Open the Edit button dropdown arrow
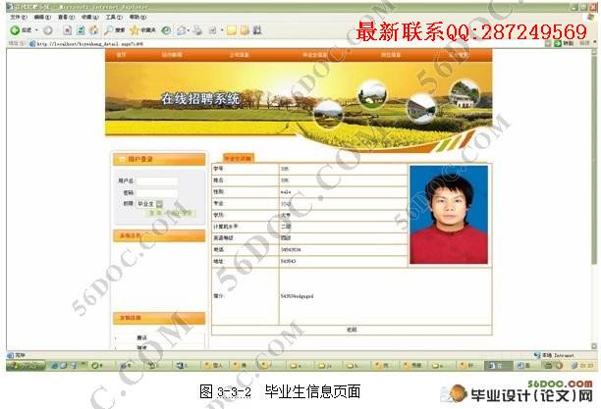601x409 pixels. coord(222,30)
